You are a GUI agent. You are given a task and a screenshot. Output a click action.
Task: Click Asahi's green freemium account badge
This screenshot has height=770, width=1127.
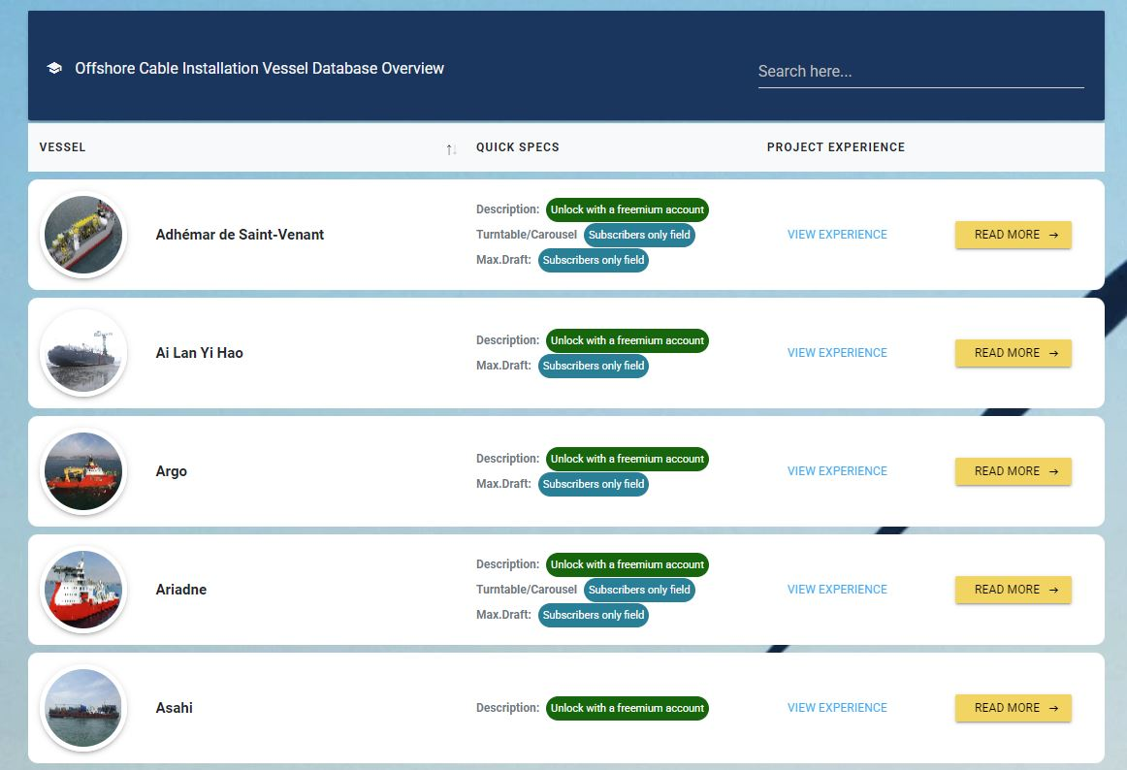coord(627,708)
